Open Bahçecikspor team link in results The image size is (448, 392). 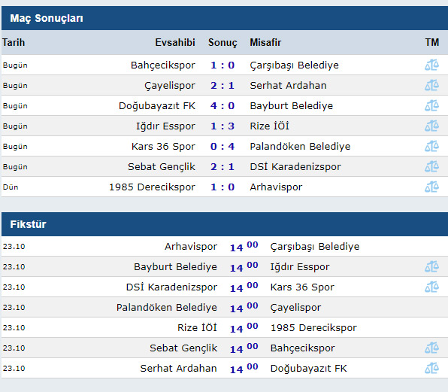163,65
